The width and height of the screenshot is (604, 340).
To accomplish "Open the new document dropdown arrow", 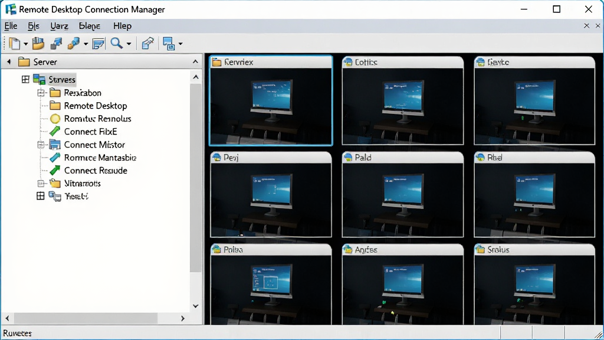I will pyautogui.click(x=26, y=44).
